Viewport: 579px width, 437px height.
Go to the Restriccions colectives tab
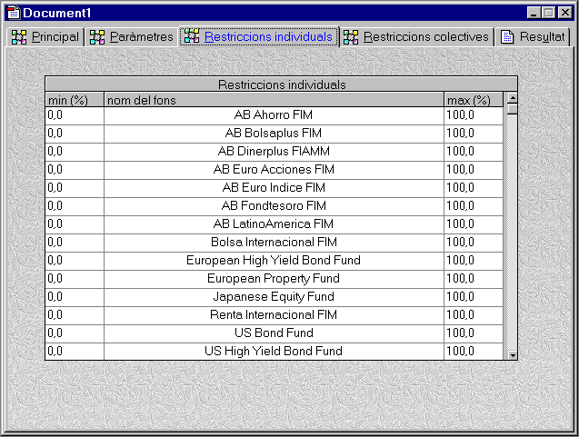(x=416, y=37)
